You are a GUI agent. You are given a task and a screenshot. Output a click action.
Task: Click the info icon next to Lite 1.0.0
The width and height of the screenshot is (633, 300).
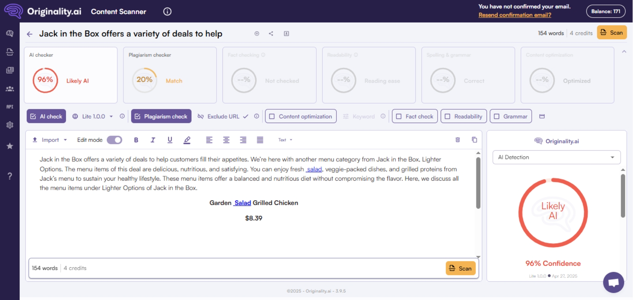coord(122,116)
